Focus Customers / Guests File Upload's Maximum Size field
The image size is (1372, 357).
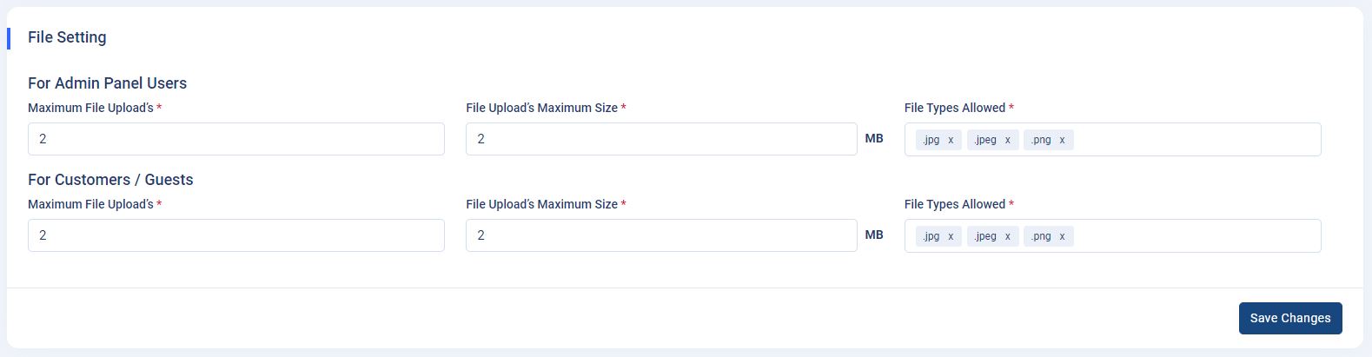click(x=661, y=235)
